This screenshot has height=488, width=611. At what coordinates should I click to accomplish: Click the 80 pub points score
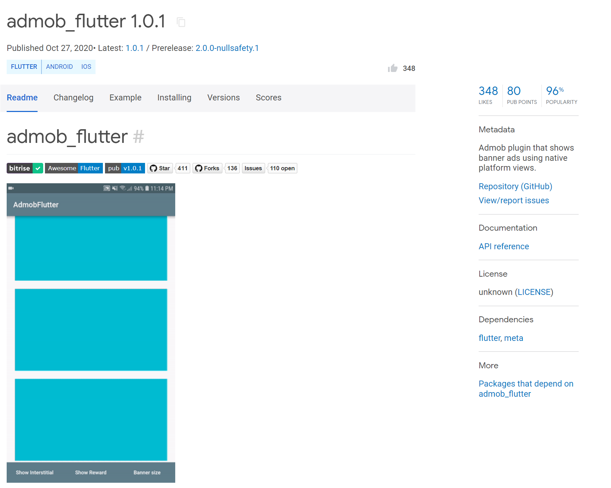tap(522, 95)
